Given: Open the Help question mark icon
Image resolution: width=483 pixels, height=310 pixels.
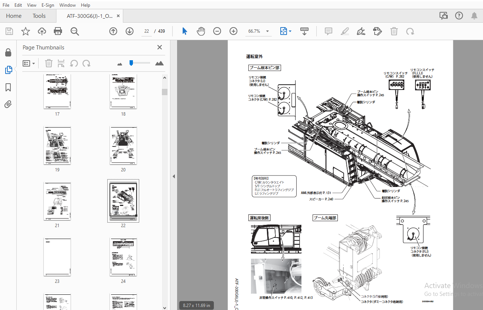Looking at the screenshot, I should point(459,16).
